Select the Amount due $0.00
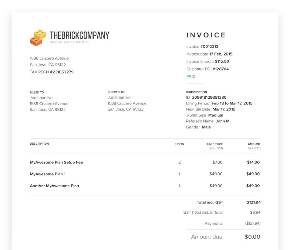The width and height of the screenshot is (290, 250). (x=252, y=237)
